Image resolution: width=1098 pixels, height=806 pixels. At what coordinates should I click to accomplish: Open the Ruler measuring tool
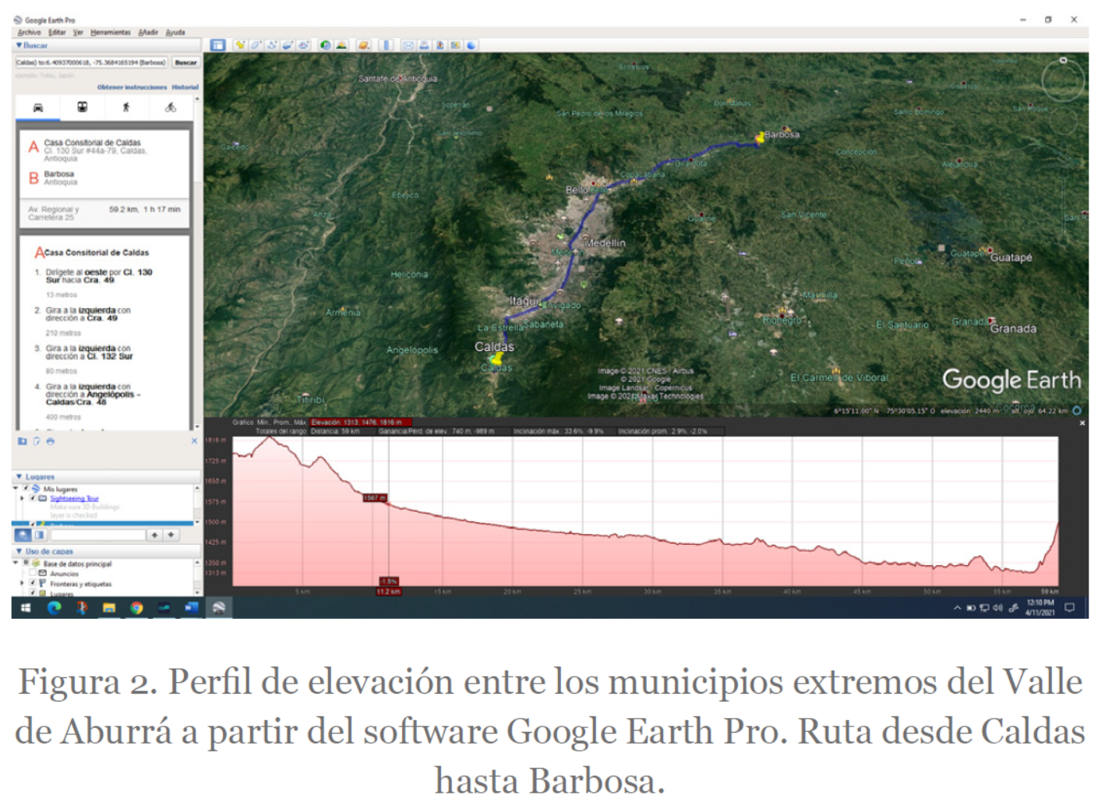[x=387, y=45]
